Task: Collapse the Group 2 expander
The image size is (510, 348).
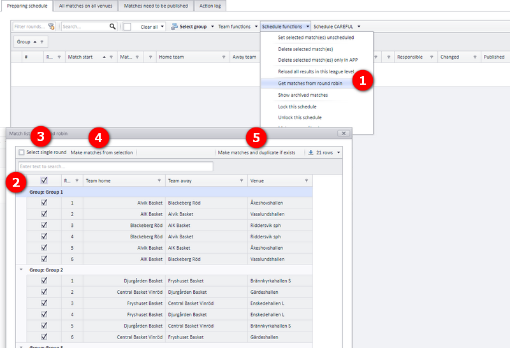Action: [21, 270]
